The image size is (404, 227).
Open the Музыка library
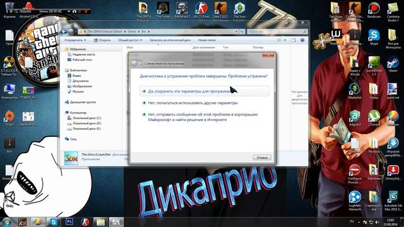click(x=76, y=91)
